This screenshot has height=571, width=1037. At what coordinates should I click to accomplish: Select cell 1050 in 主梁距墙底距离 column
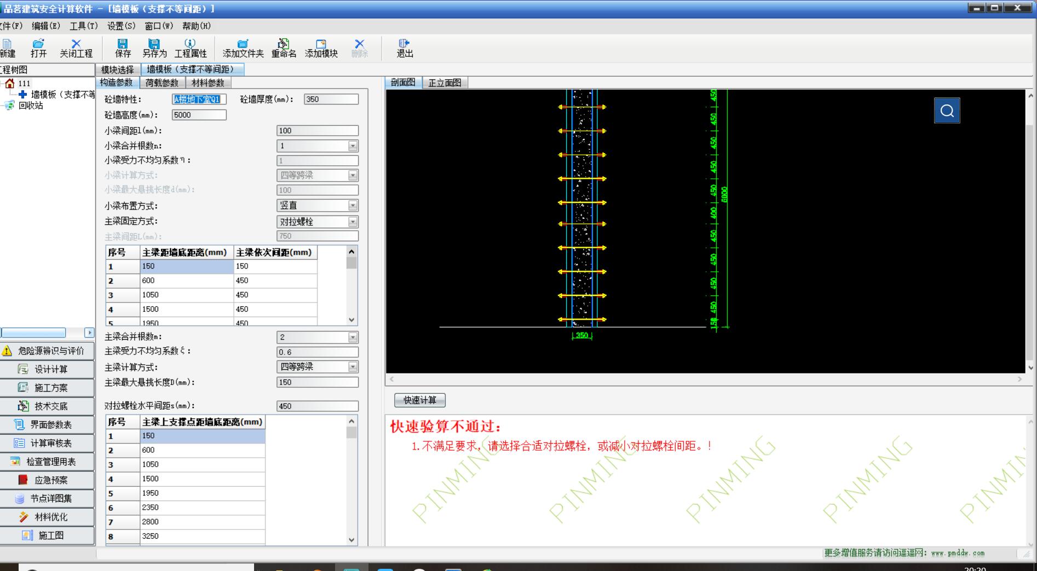click(x=187, y=295)
